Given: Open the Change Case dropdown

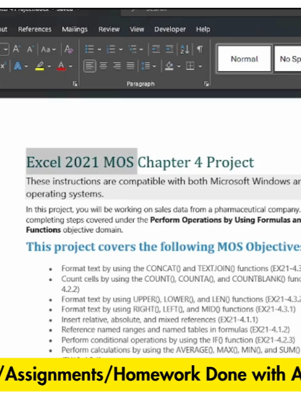Looking at the screenshot, I should pos(48,49).
